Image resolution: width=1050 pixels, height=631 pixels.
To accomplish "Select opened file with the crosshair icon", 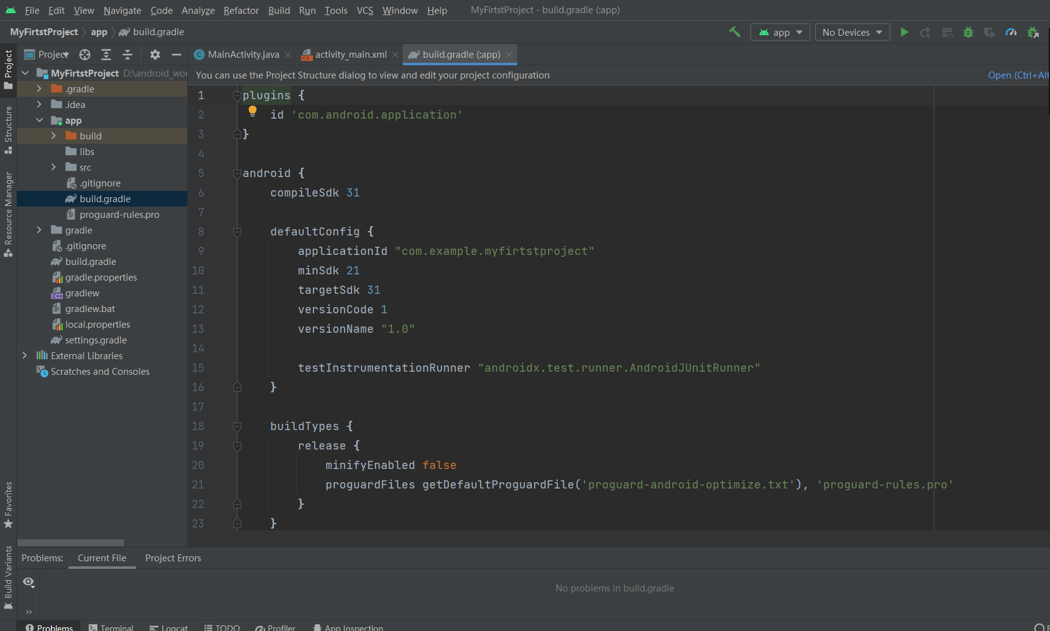I will coord(85,55).
